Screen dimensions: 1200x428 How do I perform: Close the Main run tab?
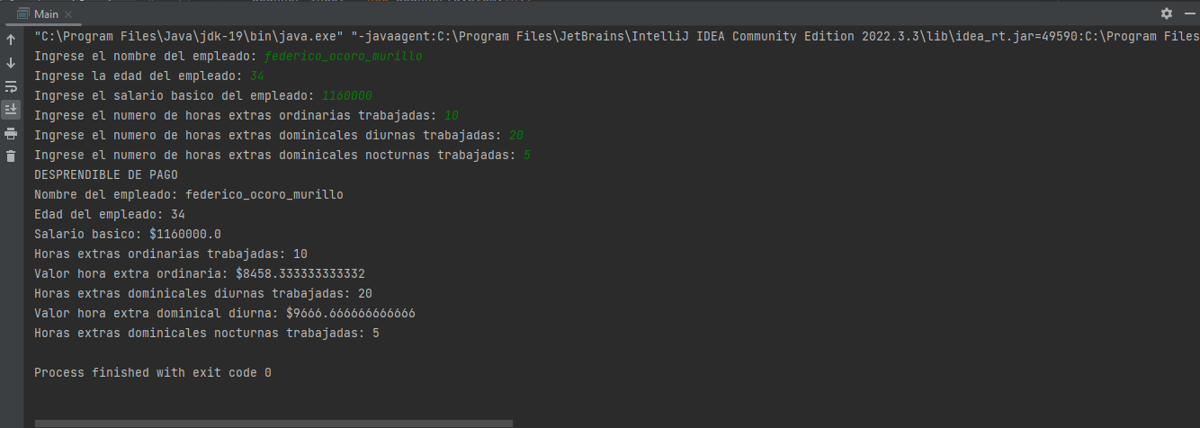pos(70,14)
